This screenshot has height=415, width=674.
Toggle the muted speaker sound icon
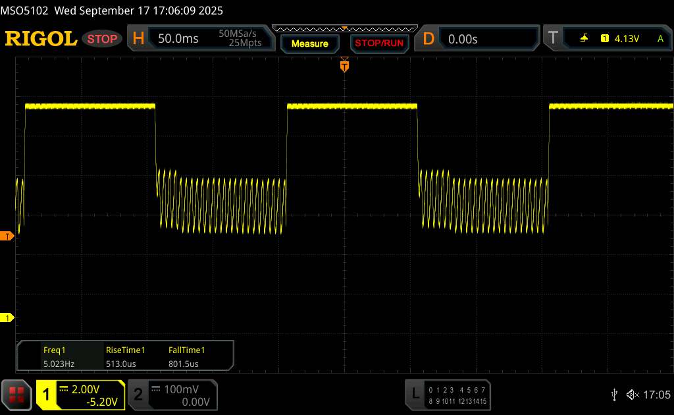coord(632,394)
